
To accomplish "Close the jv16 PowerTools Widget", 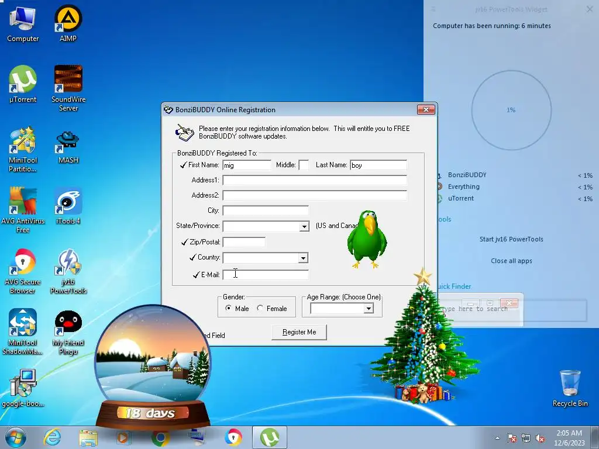I will click(590, 9).
